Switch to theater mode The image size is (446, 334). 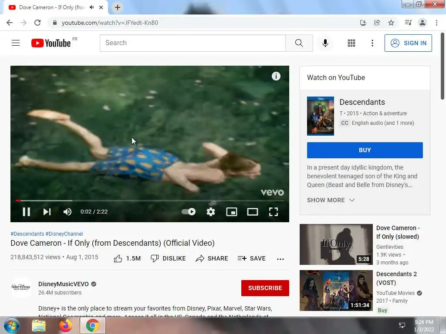(253, 212)
